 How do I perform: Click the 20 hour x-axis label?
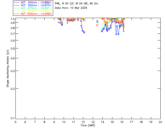click(x=160, y=122)
